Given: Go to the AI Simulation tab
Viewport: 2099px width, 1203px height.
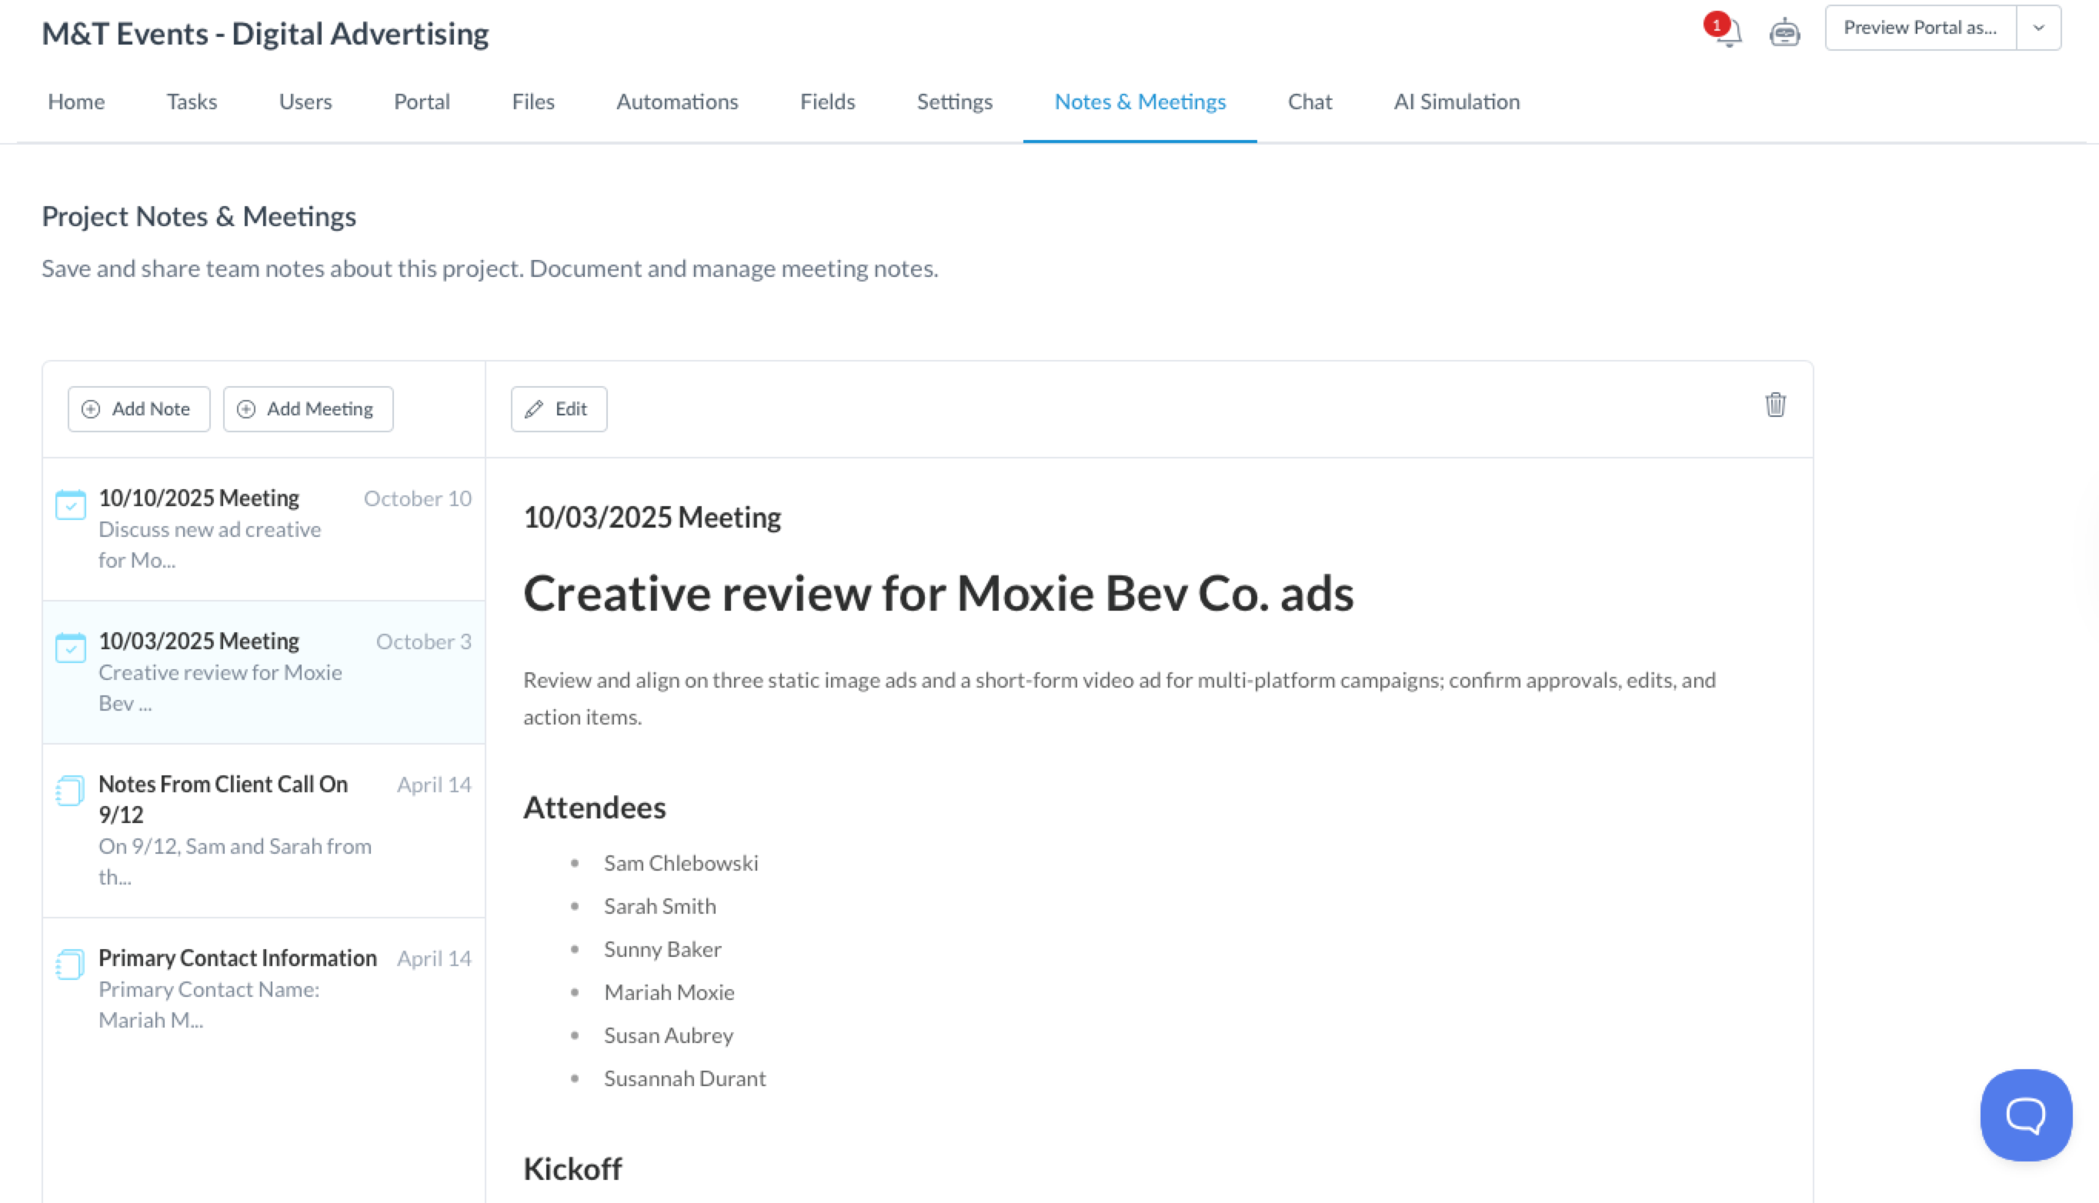Looking at the screenshot, I should tap(1456, 102).
